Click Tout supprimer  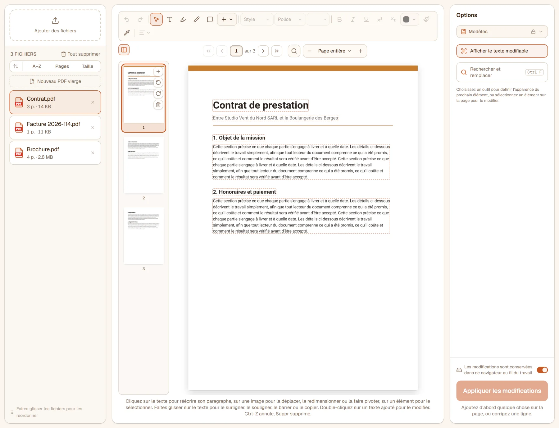coord(81,54)
